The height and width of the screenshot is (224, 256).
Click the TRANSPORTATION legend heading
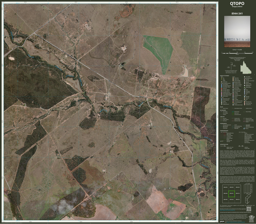point(224,131)
